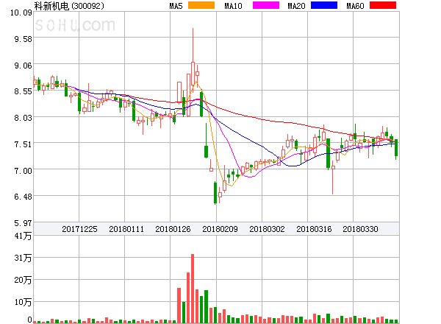Click the orange MA5 legend swatch
The width and height of the screenshot is (441, 324).
[201, 5]
